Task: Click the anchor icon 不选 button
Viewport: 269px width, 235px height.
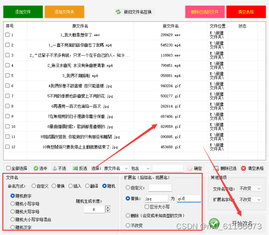Action: [x=59, y=169]
